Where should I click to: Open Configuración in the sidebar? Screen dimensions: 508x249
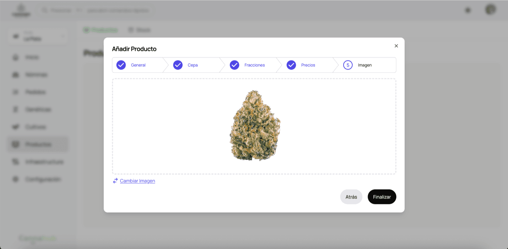pyautogui.click(x=43, y=179)
